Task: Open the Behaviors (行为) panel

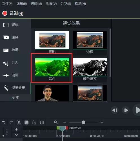Action: coord(11,63)
